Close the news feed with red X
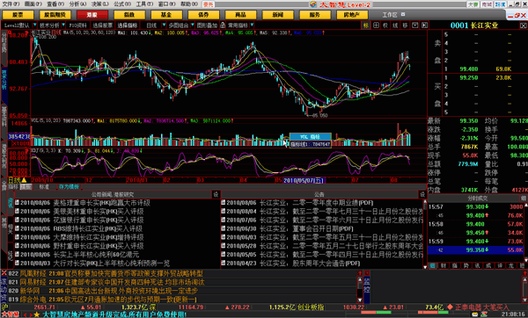The width and height of the screenshot is (528, 318). click(x=4, y=273)
